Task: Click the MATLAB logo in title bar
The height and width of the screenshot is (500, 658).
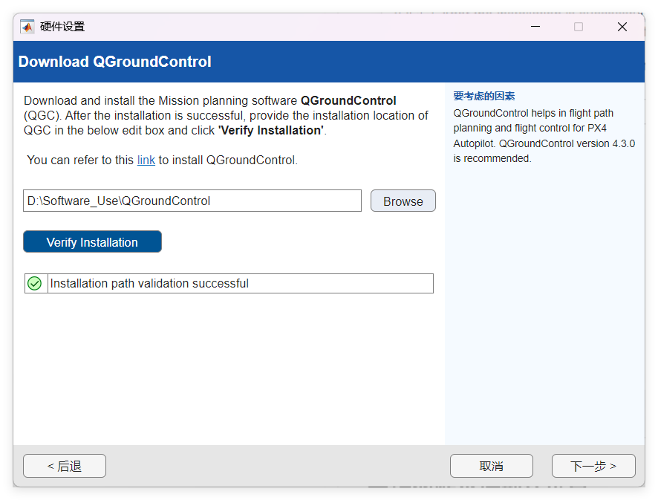Action: point(27,27)
